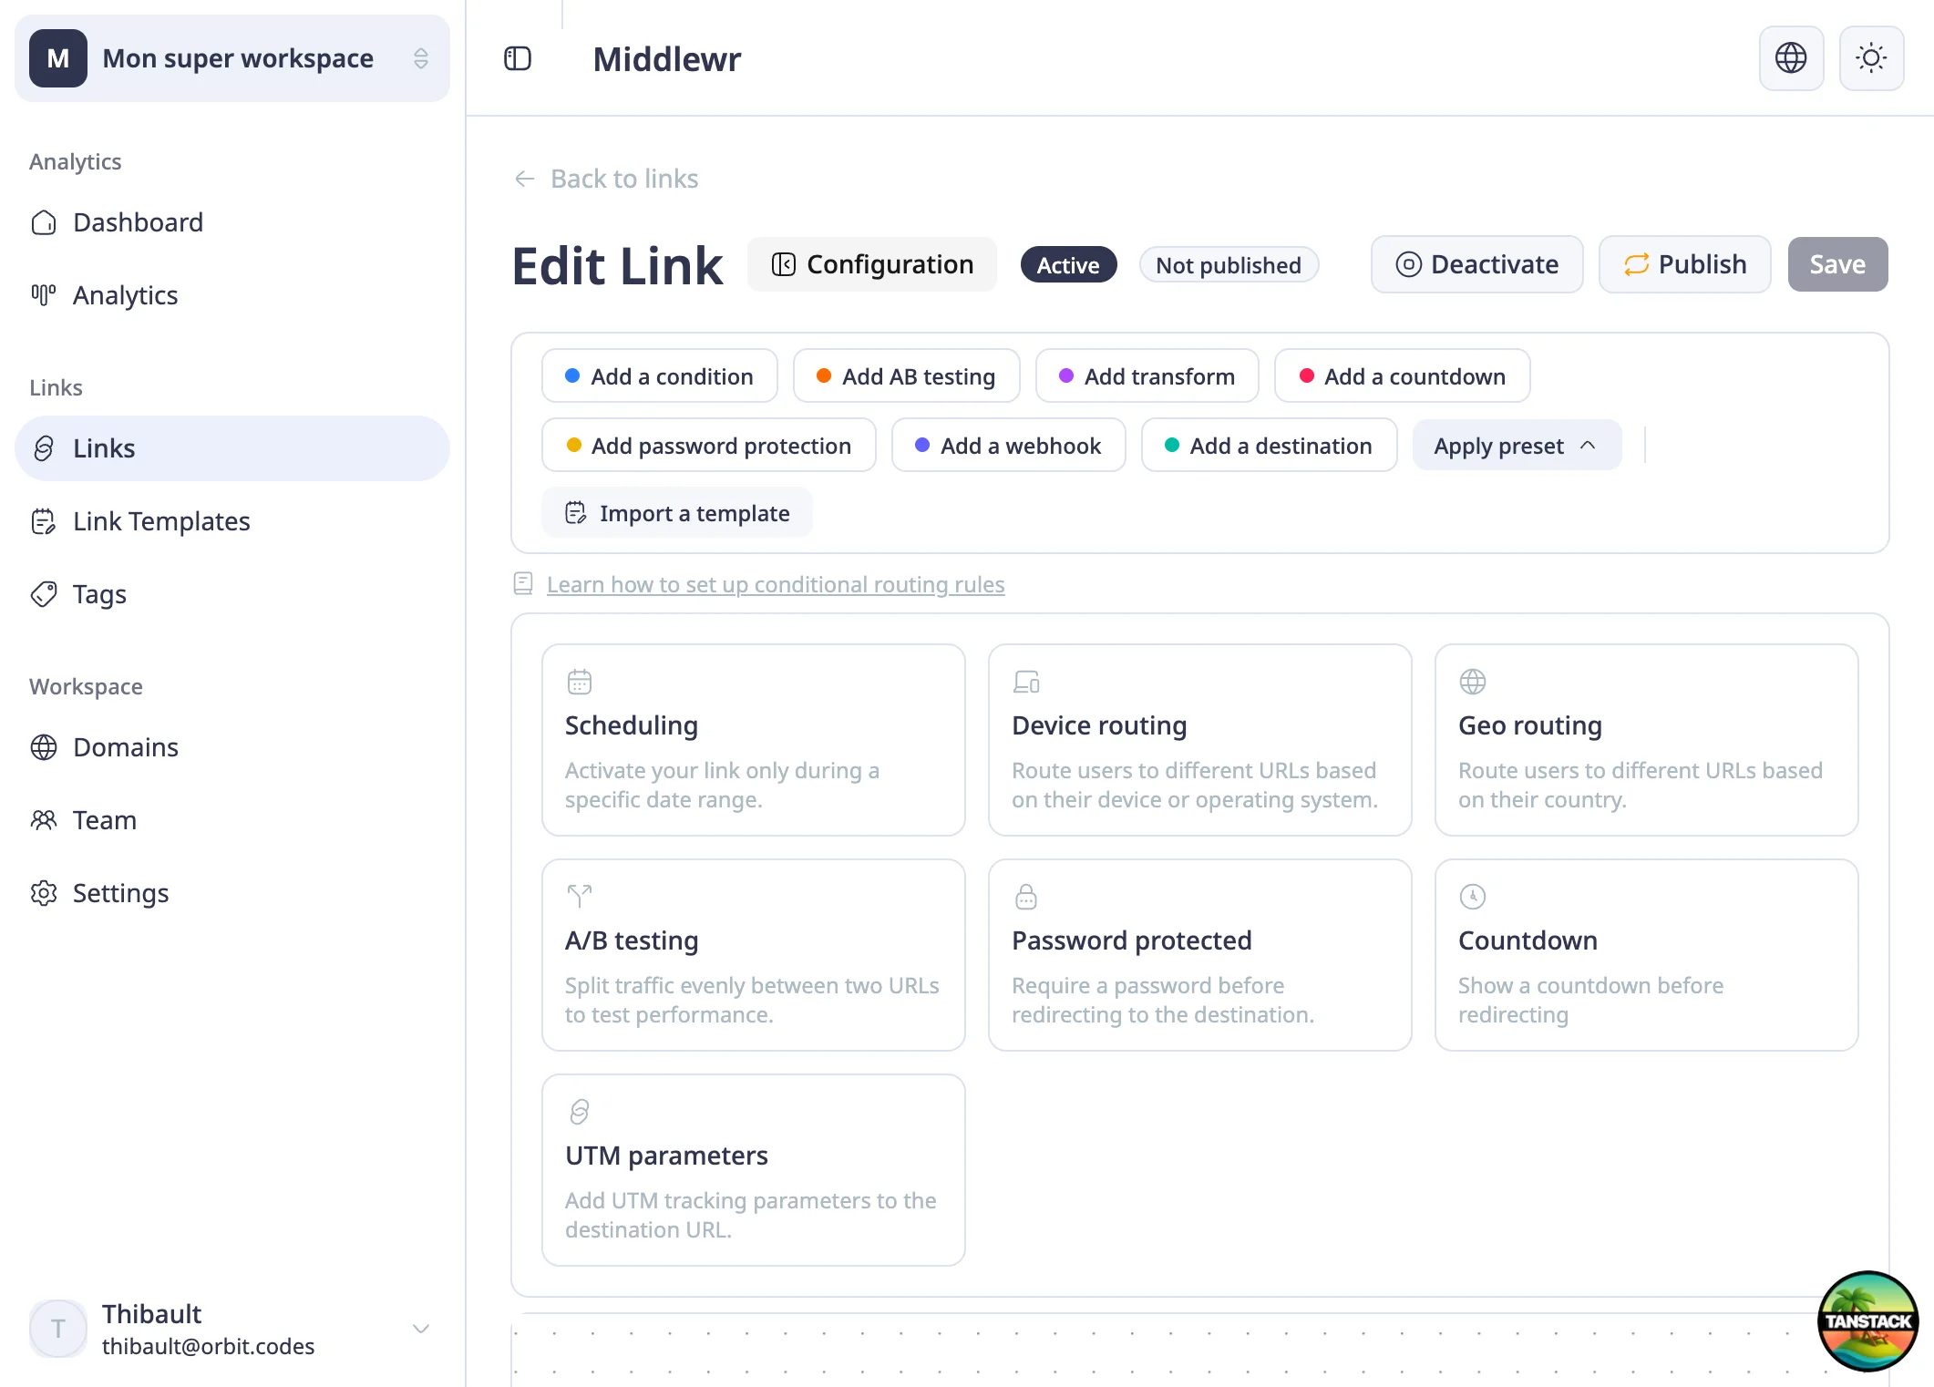Add transform step
Screen dimensions: 1934x1387
click(1147, 375)
